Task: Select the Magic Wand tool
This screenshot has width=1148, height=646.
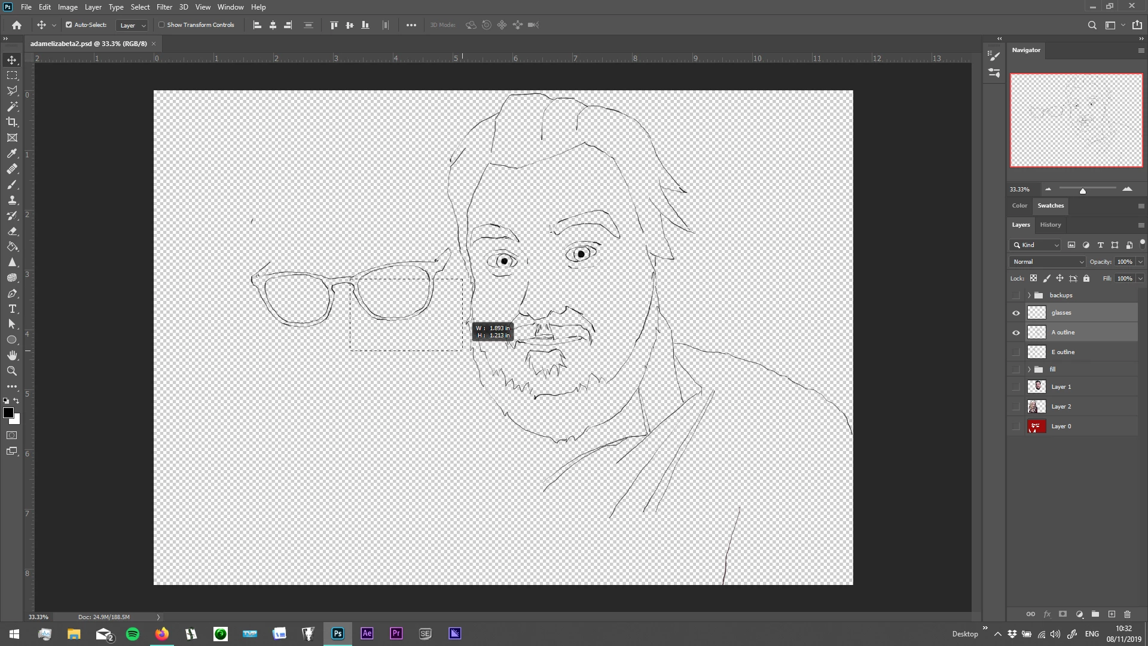Action: point(12,106)
